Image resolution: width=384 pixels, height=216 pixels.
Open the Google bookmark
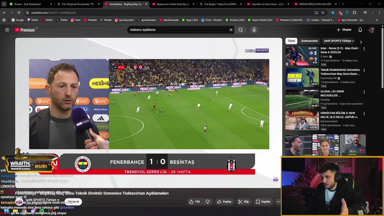[18, 20]
